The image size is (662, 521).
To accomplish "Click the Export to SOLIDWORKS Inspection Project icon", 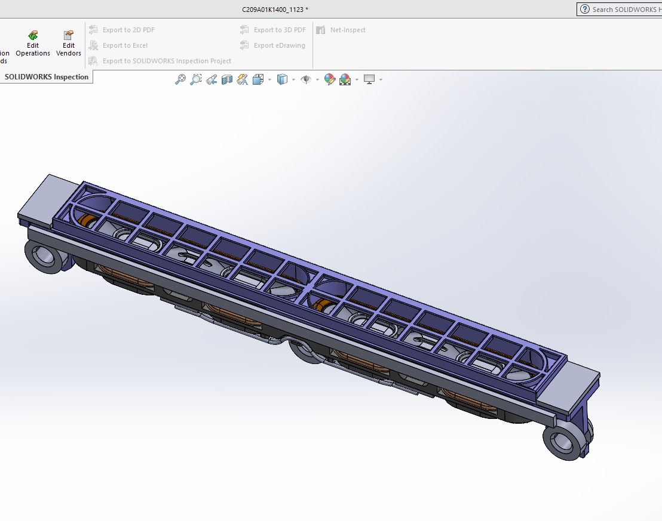I will point(93,61).
